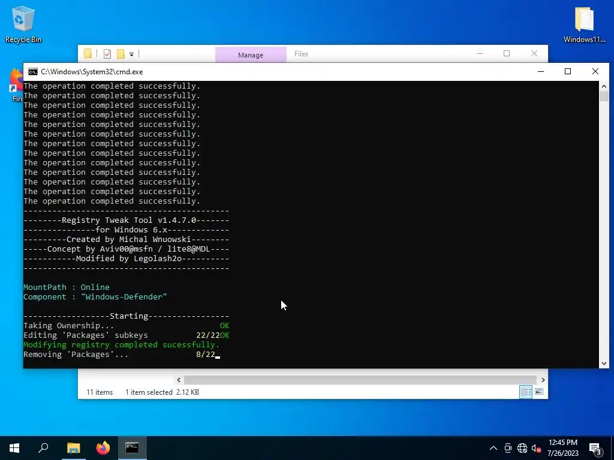Viewport: 614px width, 460px height.
Task: Show hidden system tray icons
Action: point(493,448)
